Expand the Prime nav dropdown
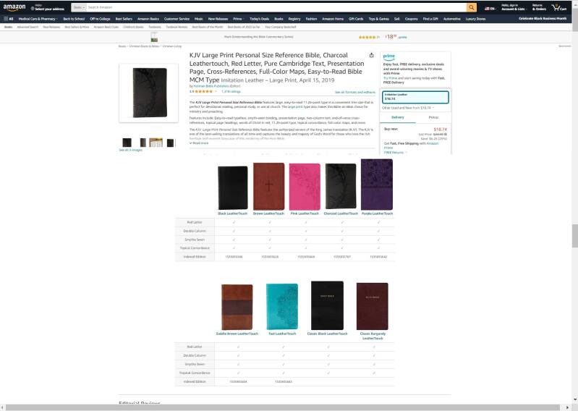 [239, 19]
